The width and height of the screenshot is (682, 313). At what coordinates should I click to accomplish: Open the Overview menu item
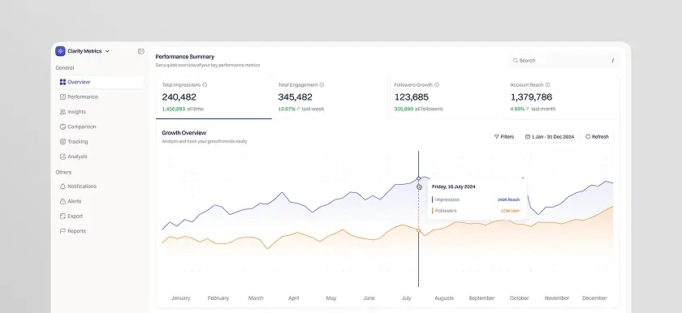tap(100, 82)
